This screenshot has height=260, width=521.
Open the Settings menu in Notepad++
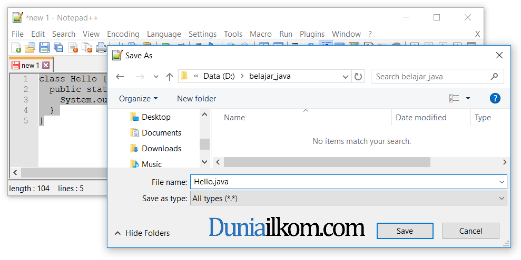pyautogui.click(x=202, y=34)
